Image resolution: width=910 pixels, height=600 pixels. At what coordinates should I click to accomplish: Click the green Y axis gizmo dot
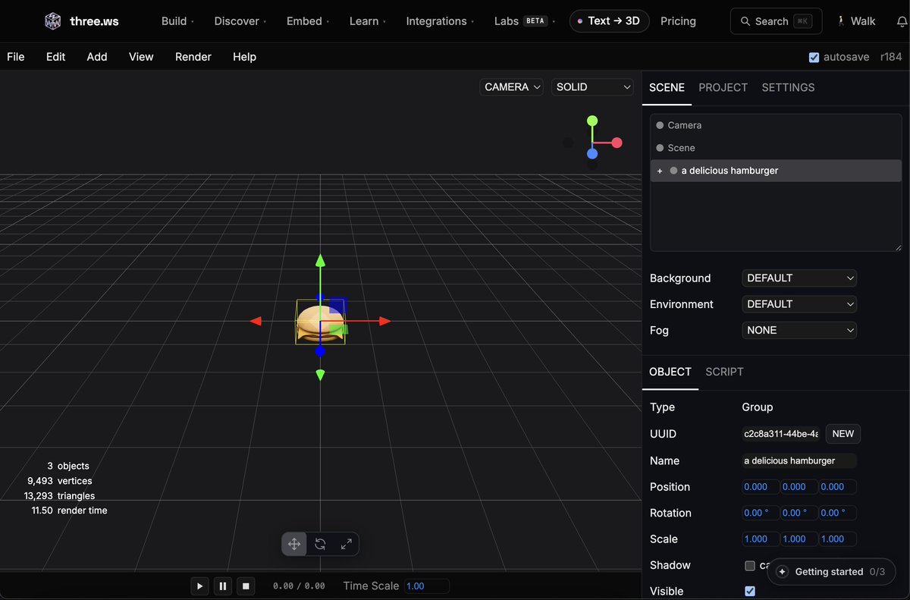(x=592, y=121)
